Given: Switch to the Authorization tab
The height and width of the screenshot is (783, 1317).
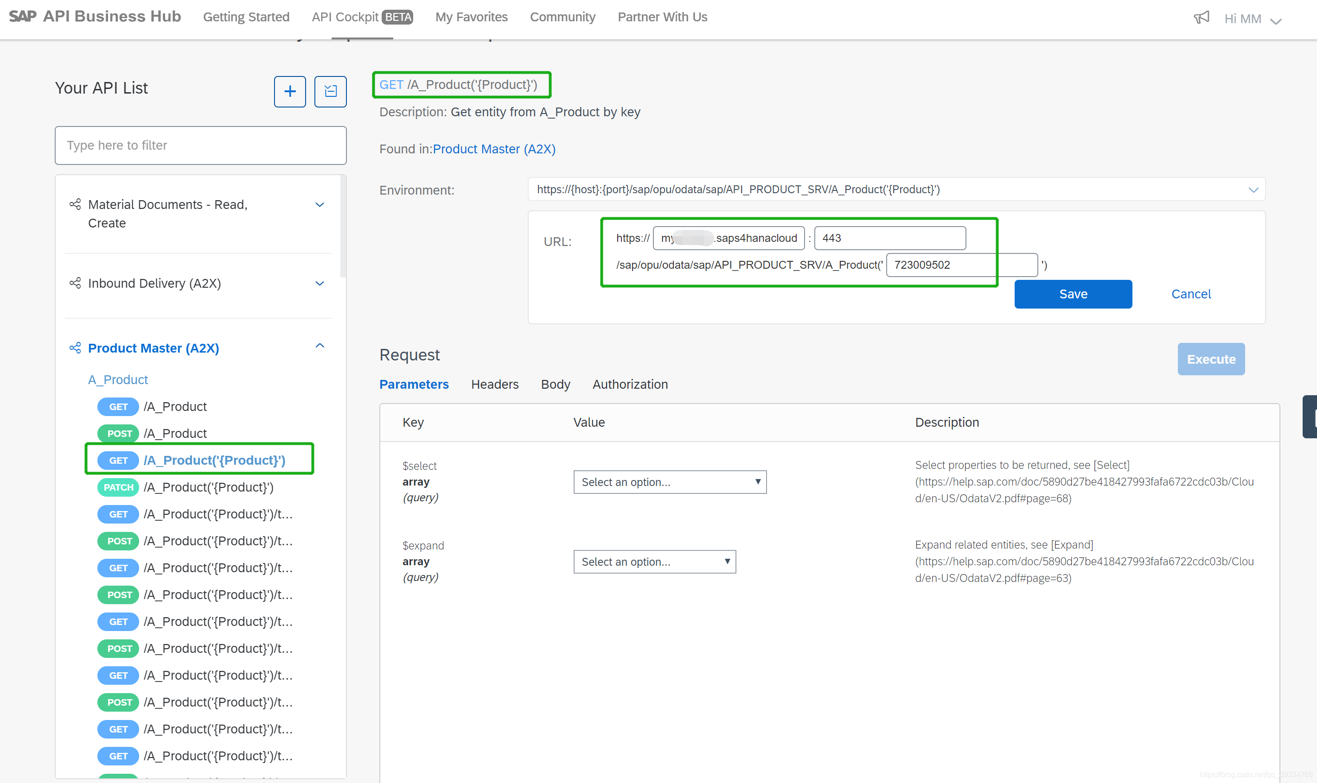Looking at the screenshot, I should (x=629, y=385).
